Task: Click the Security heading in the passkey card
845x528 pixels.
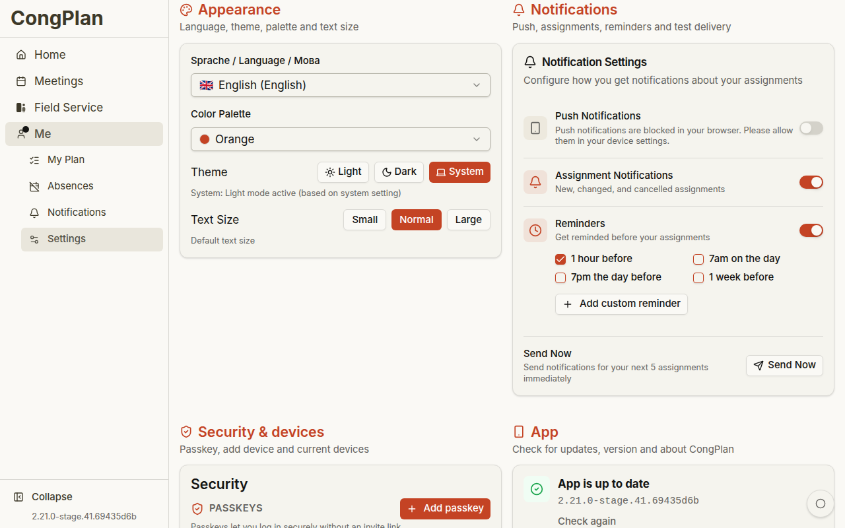Action: [219, 484]
